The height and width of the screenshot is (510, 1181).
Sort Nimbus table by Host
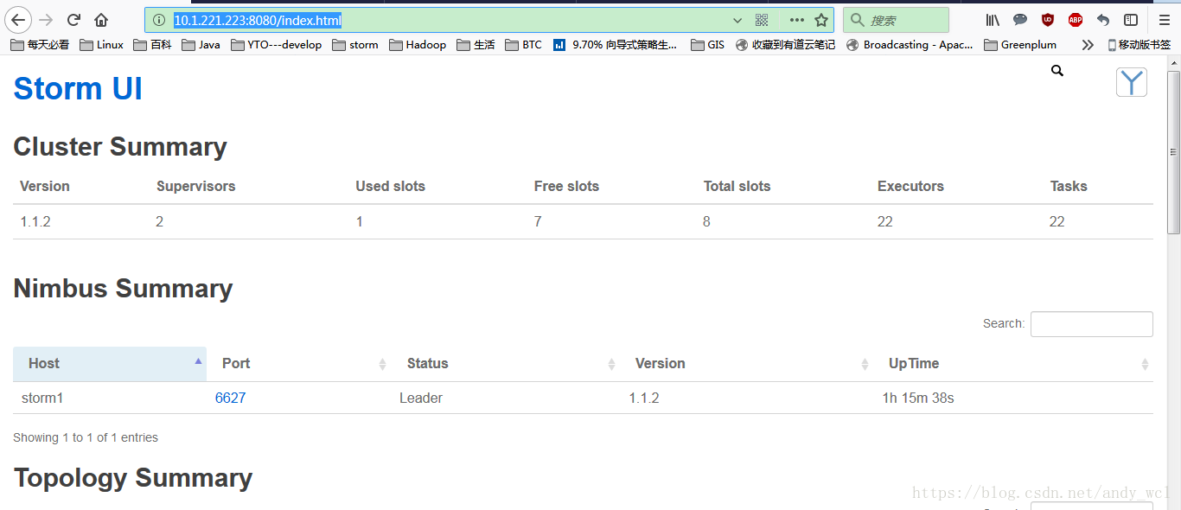[110, 364]
